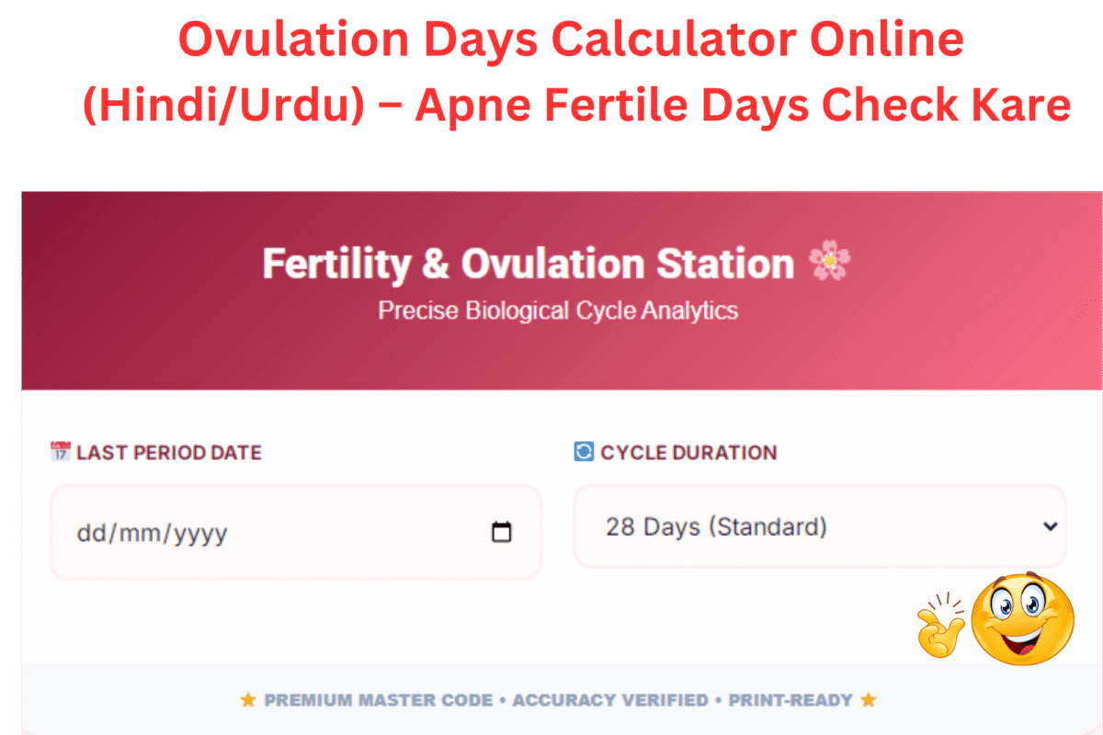The image size is (1103, 735).
Task: Click the right gold star in the footer
Action: coord(868,700)
